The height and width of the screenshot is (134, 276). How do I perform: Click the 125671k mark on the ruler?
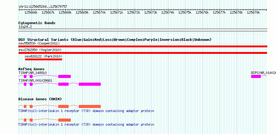117,12
